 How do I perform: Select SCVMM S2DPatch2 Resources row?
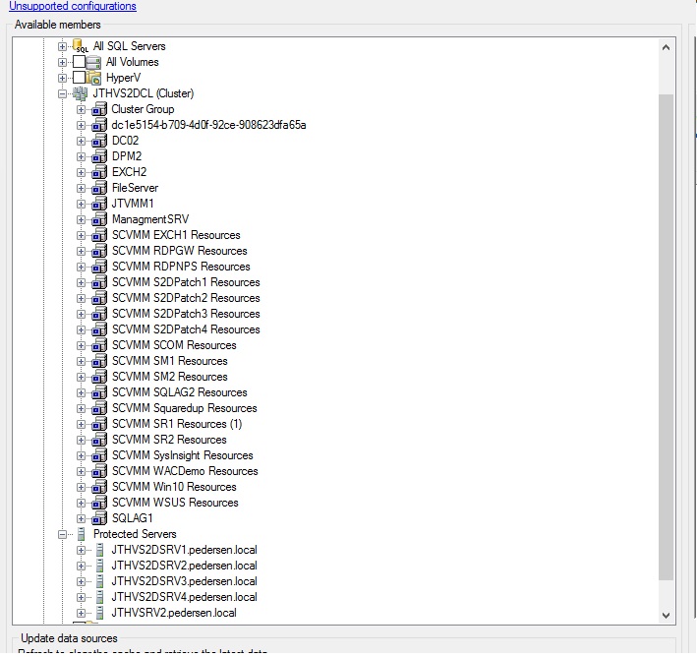[186, 298]
